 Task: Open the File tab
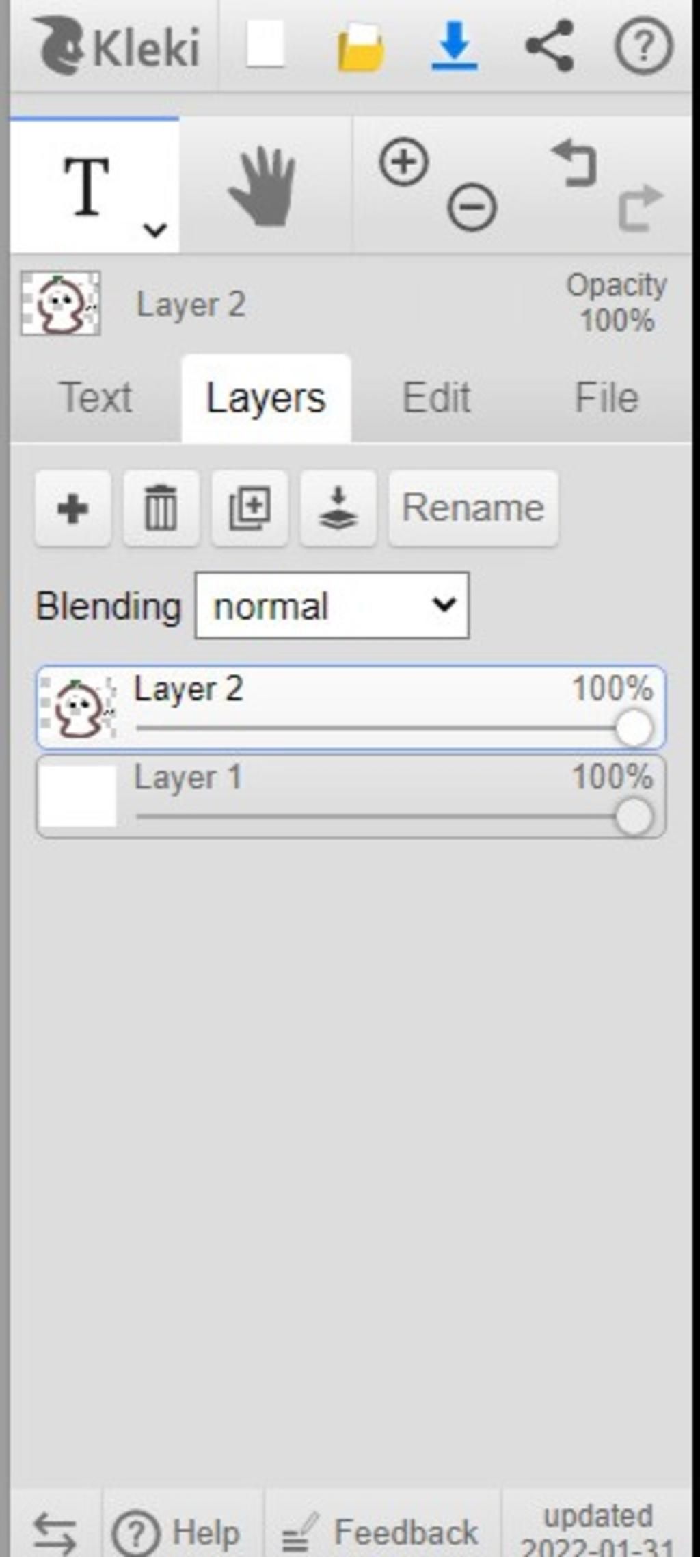click(606, 398)
